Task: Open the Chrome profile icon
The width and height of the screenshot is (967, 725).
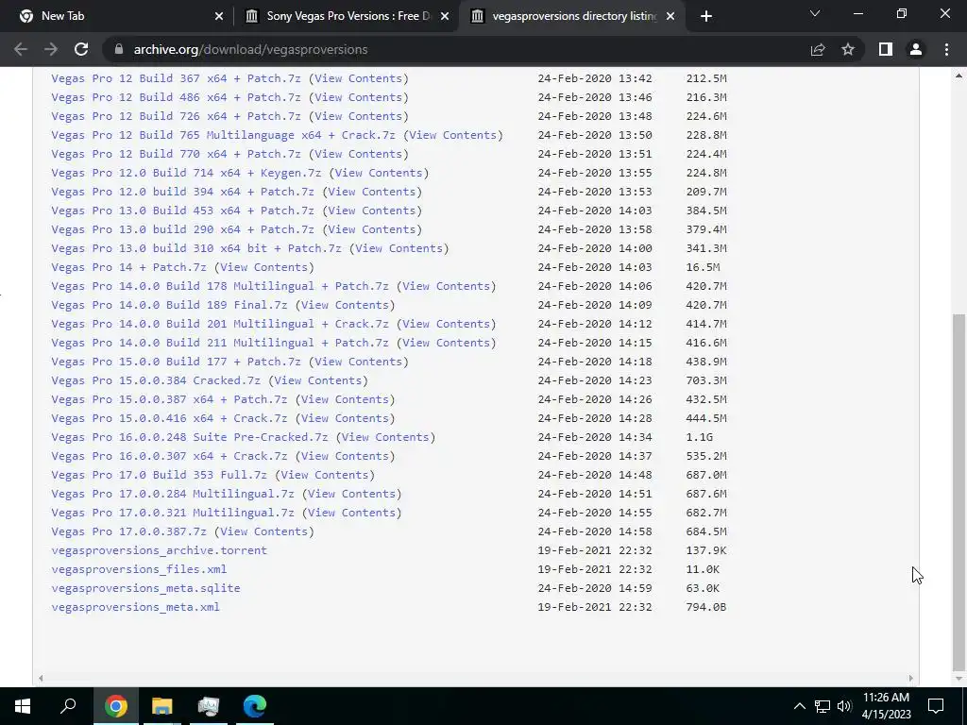Action: coord(916,49)
